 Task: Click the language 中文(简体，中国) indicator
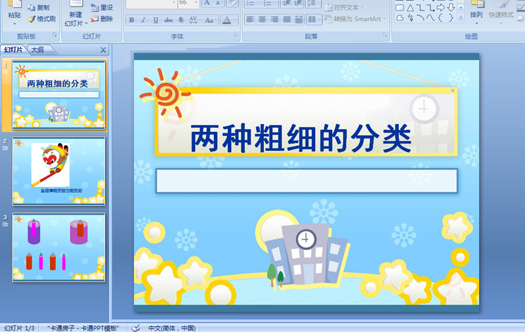pos(172,328)
